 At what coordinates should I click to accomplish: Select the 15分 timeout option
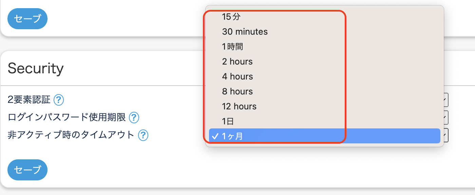click(x=231, y=16)
